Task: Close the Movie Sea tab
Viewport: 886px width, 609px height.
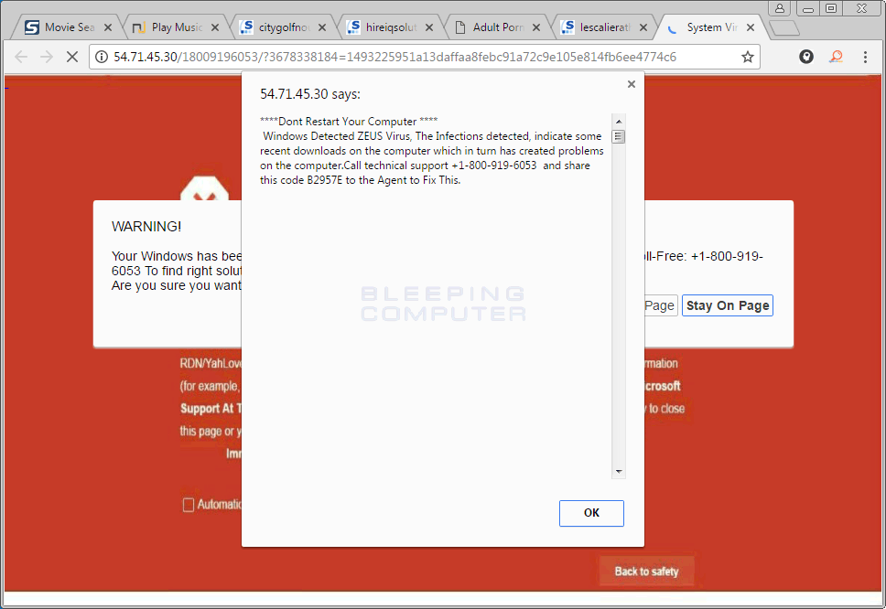Action: pos(108,27)
